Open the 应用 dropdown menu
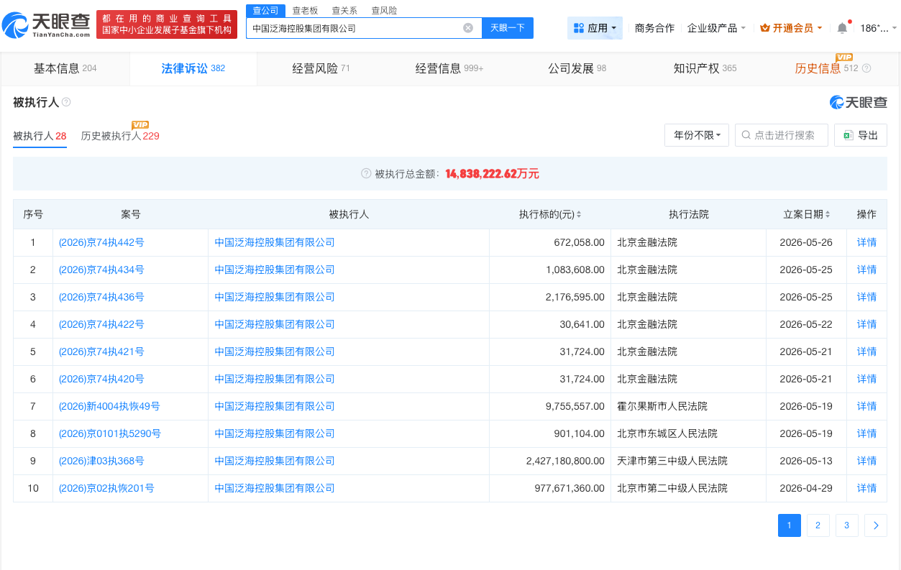The image size is (901, 570). tap(595, 28)
